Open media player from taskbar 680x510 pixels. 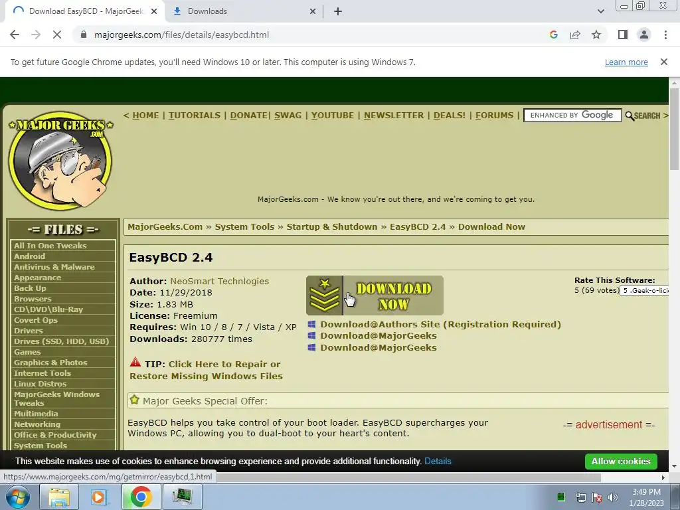click(x=99, y=497)
